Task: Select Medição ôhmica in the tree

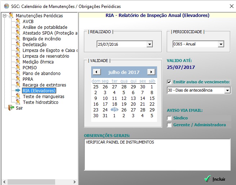Action: (38, 62)
